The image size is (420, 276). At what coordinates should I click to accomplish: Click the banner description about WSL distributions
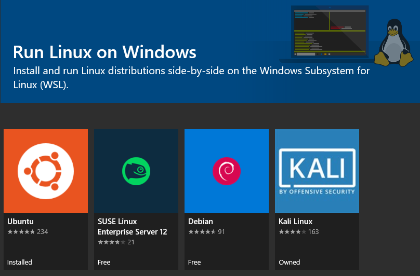pyautogui.click(x=191, y=78)
